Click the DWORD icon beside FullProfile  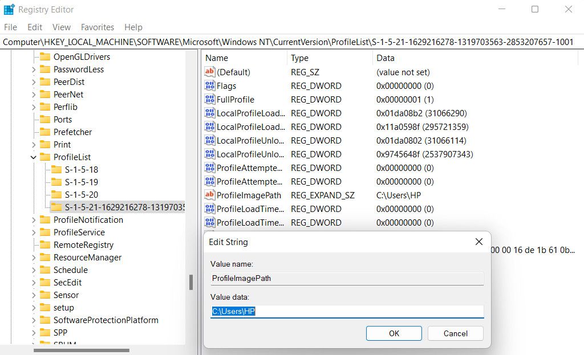(x=209, y=99)
